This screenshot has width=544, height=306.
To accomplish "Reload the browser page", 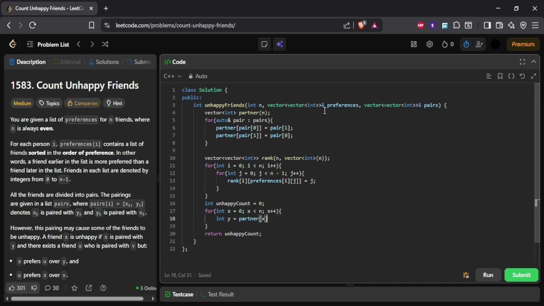I will (33, 25).
